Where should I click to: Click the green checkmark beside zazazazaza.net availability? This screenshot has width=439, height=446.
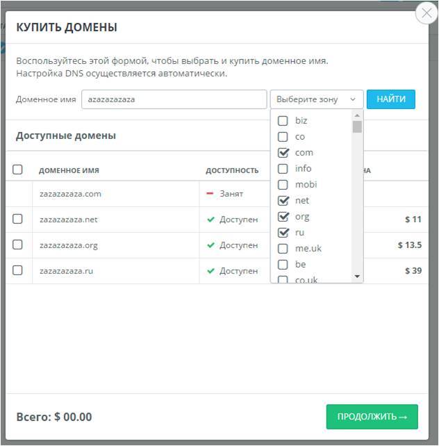click(x=210, y=220)
